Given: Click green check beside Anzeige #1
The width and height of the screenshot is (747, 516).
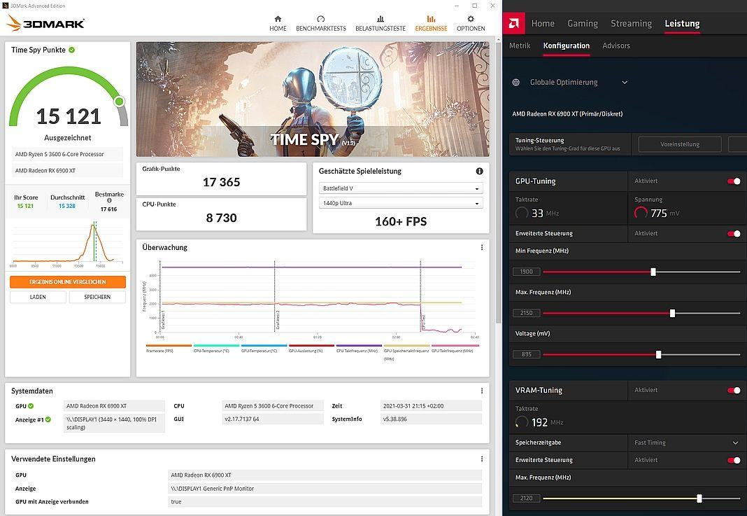Looking at the screenshot, I should 48,419.
